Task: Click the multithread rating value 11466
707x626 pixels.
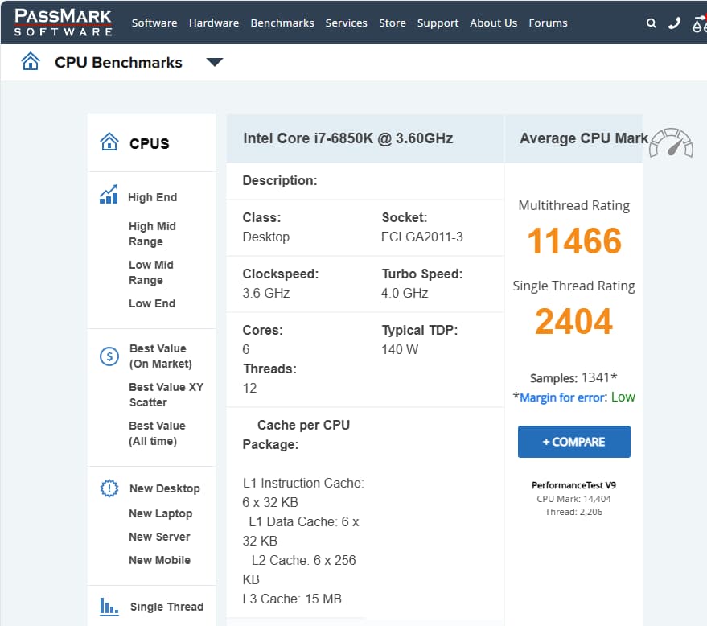Action: pos(574,241)
